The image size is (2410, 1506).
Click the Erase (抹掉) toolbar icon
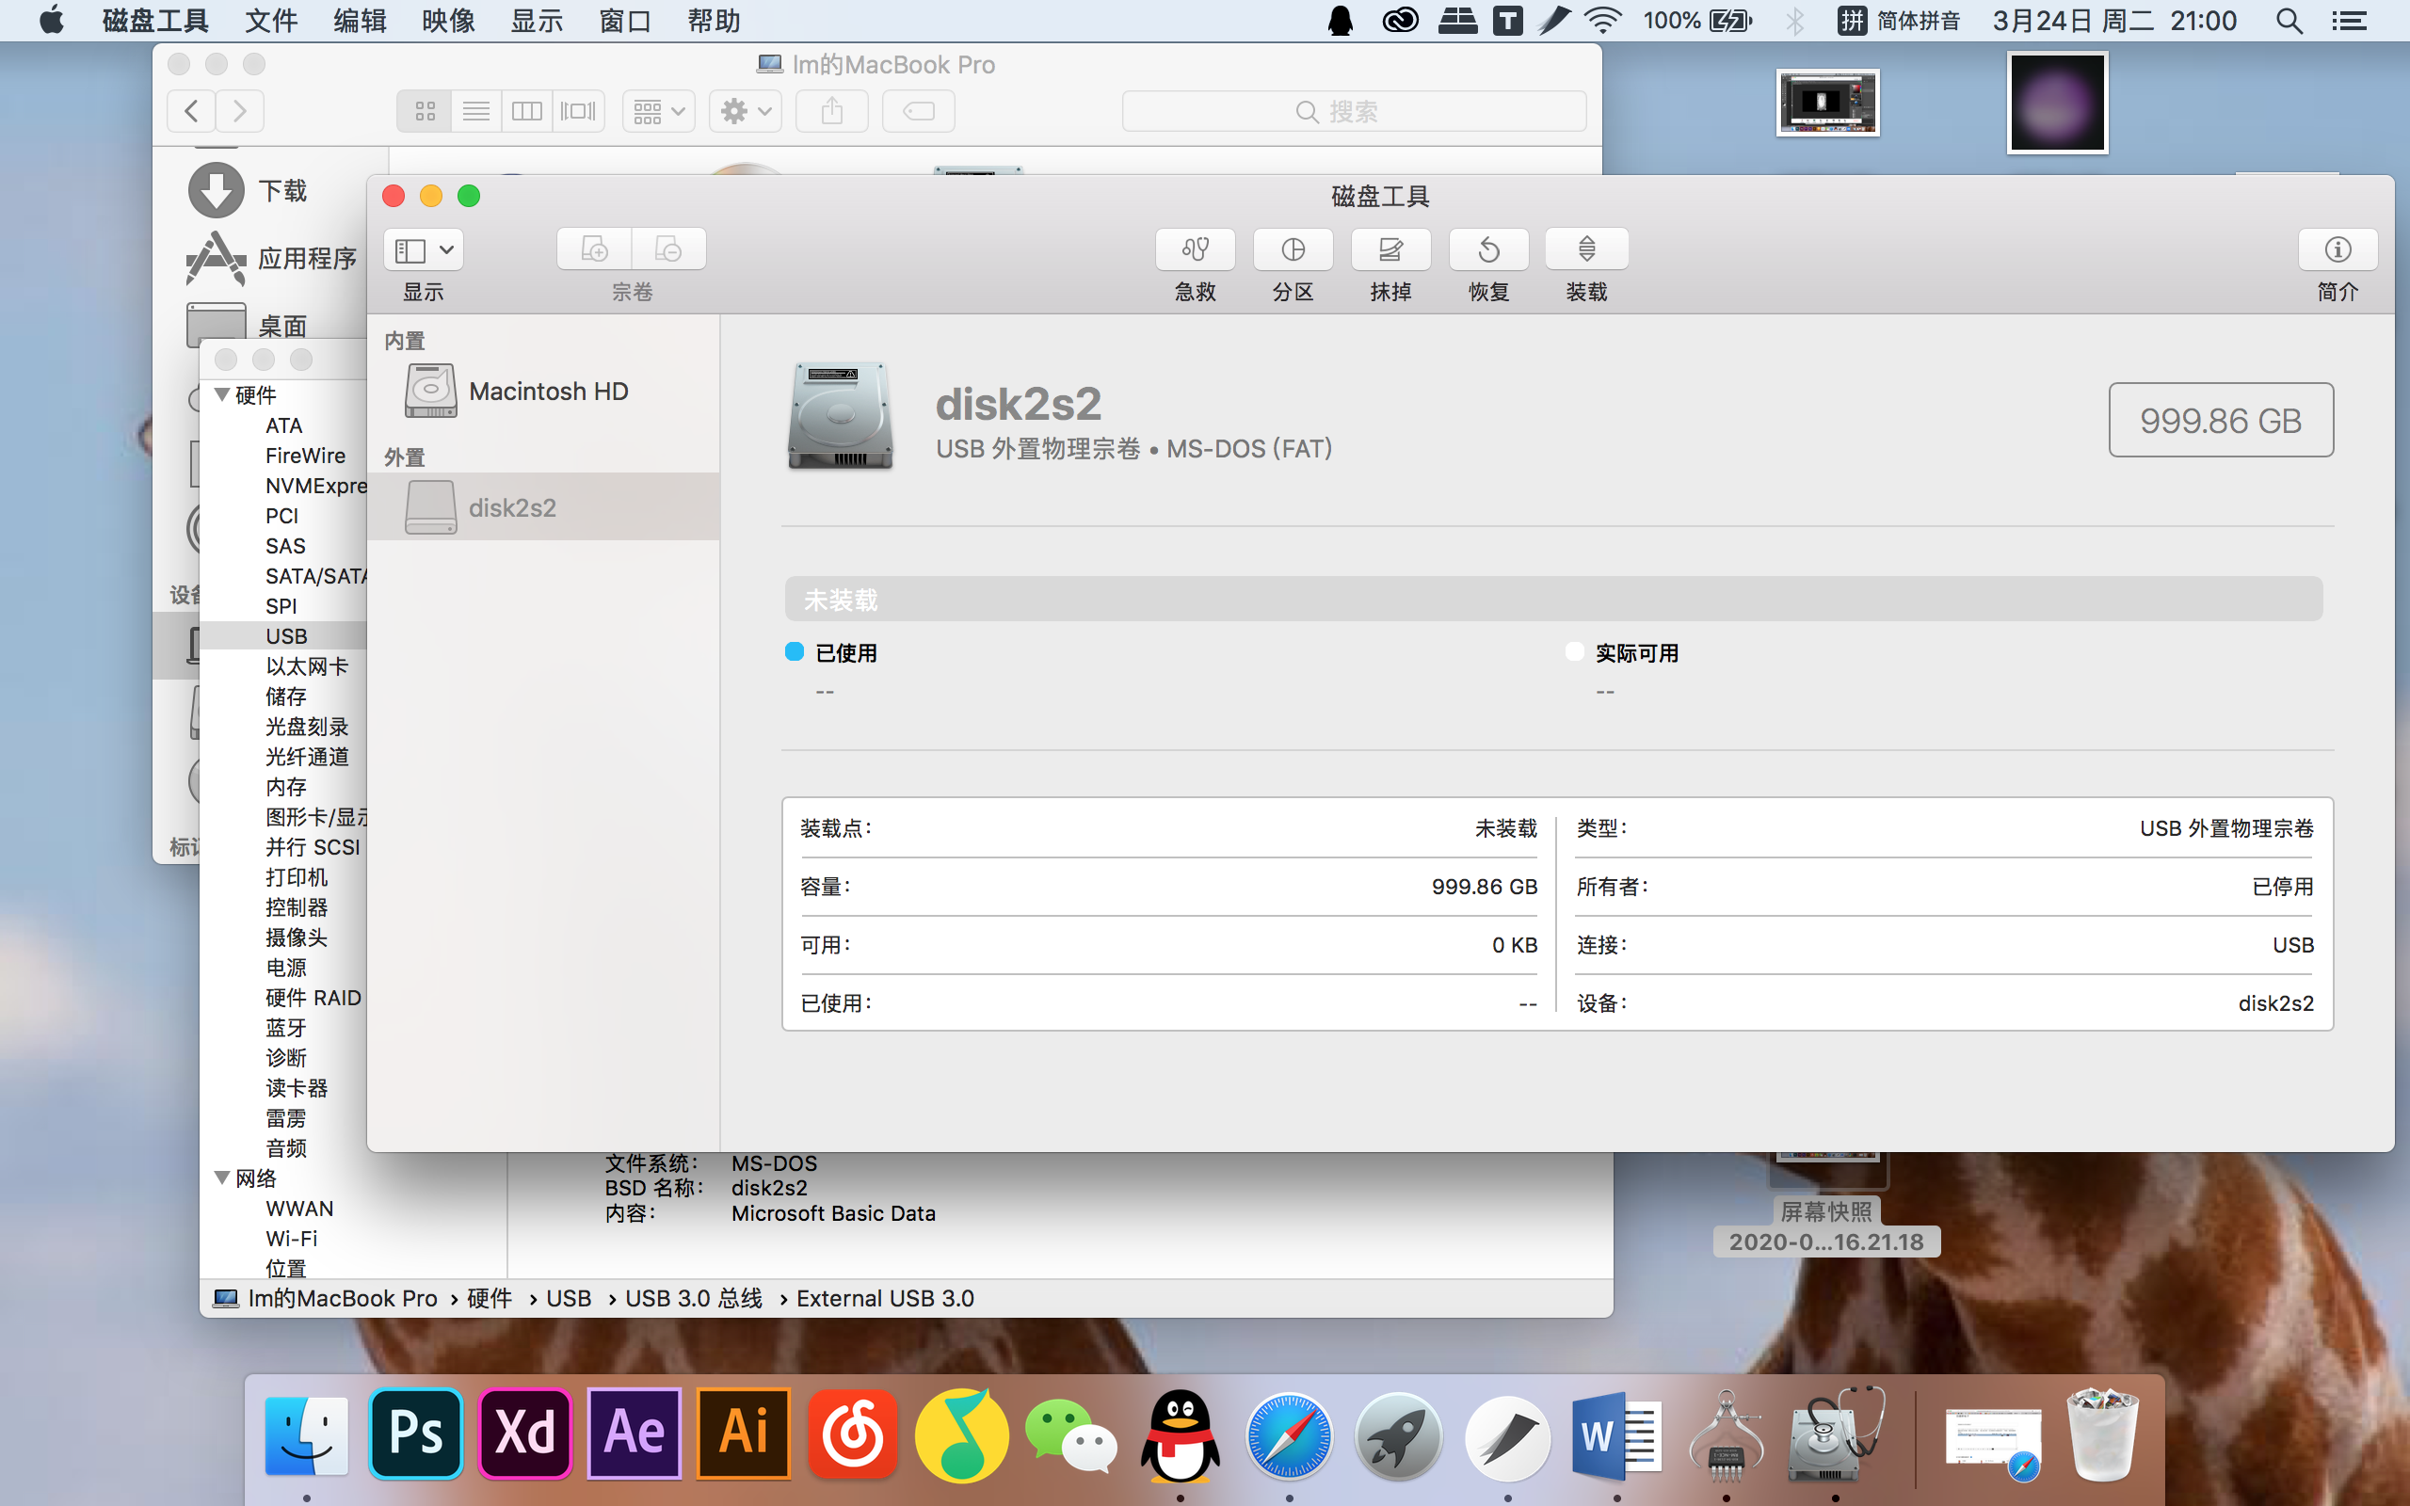click(x=1390, y=249)
